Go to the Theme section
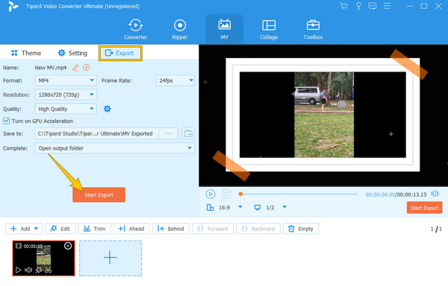 coord(26,53)
